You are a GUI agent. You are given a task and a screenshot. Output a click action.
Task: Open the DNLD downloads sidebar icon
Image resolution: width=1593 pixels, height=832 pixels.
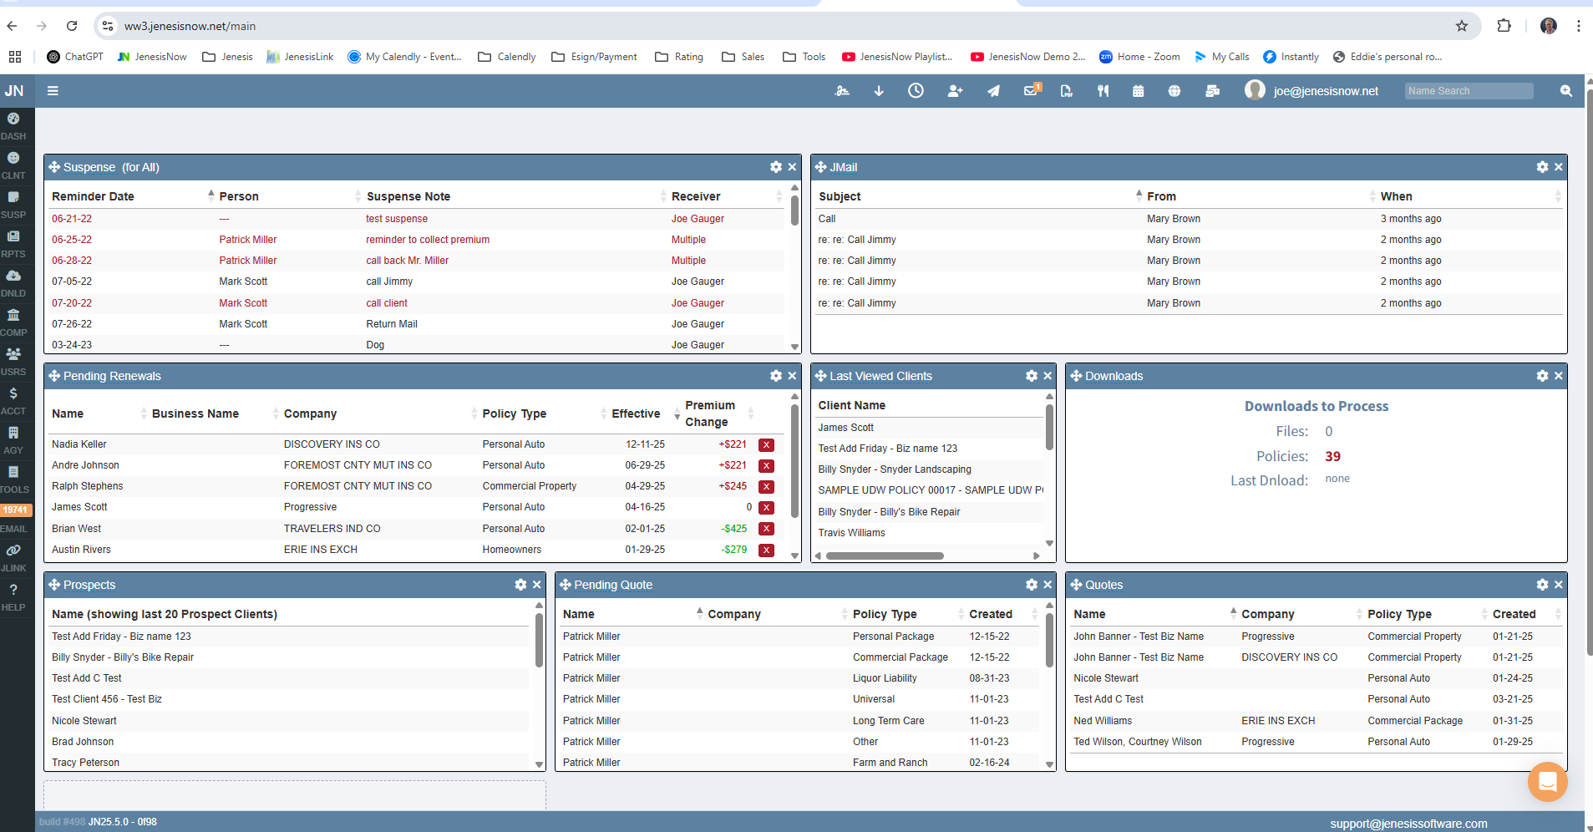point(13,282)
